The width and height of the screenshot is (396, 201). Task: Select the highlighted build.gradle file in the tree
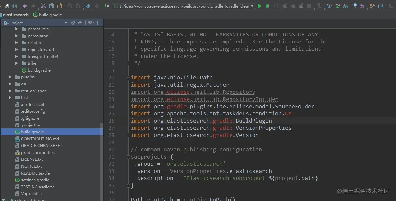coord(52,132)
